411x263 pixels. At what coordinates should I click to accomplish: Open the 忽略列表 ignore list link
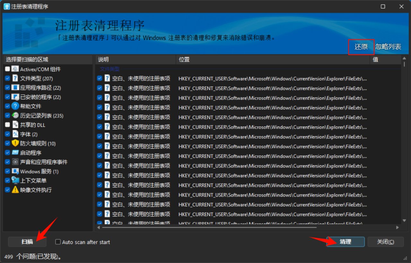(x=388, y=47)
